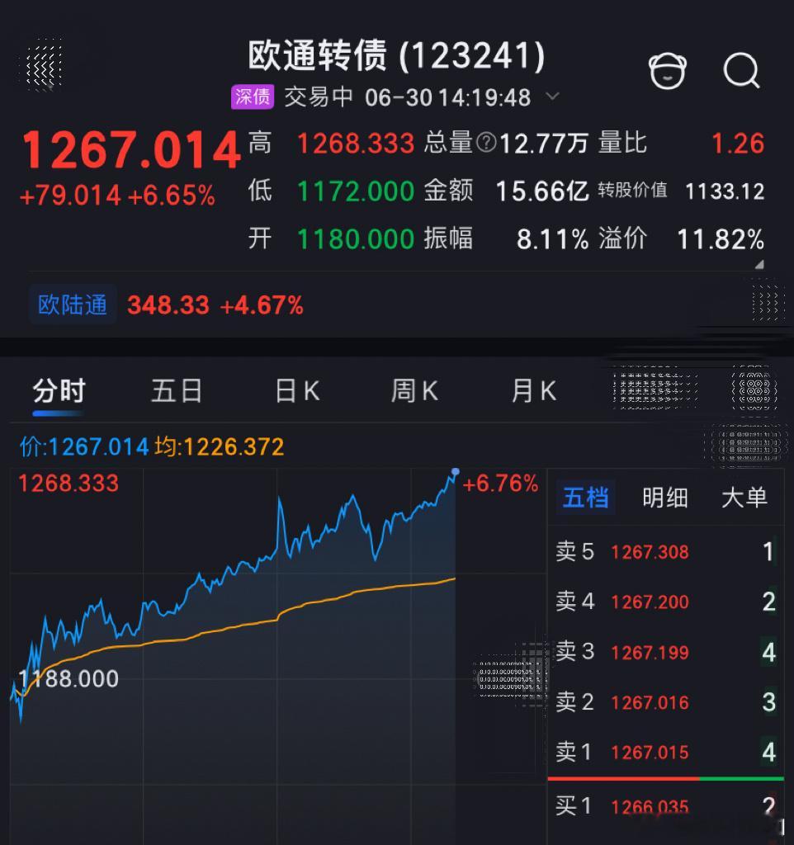Viewport: 794px width, 845px height.
Task: Click the 卖2 row price 1267.016
Action: [x=650, y=702]
